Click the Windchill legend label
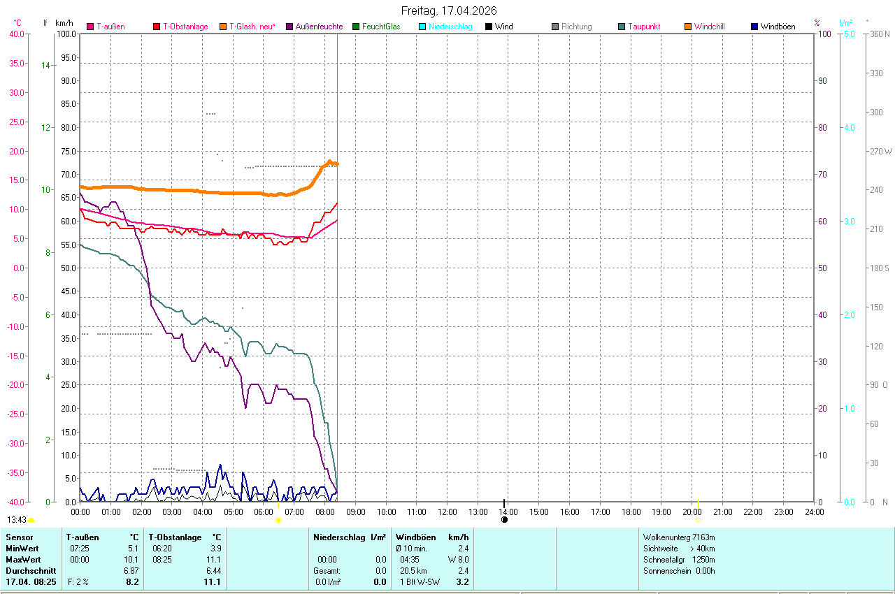The width and height of the screenshot is (895, 594). click(709, 27)
